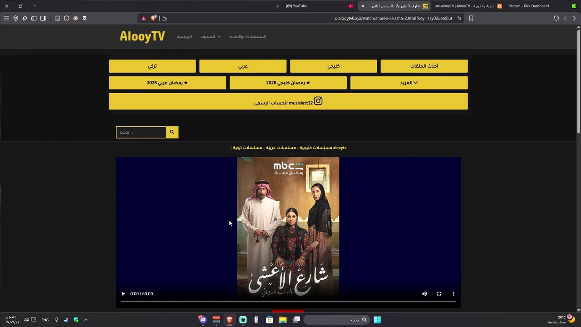The height and width of the screenshot is (327, 581).
Task: Open File Explorer folder icon in taskbar
Action: point(283,320)
